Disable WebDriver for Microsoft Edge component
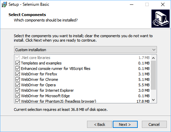 point(17,96)
